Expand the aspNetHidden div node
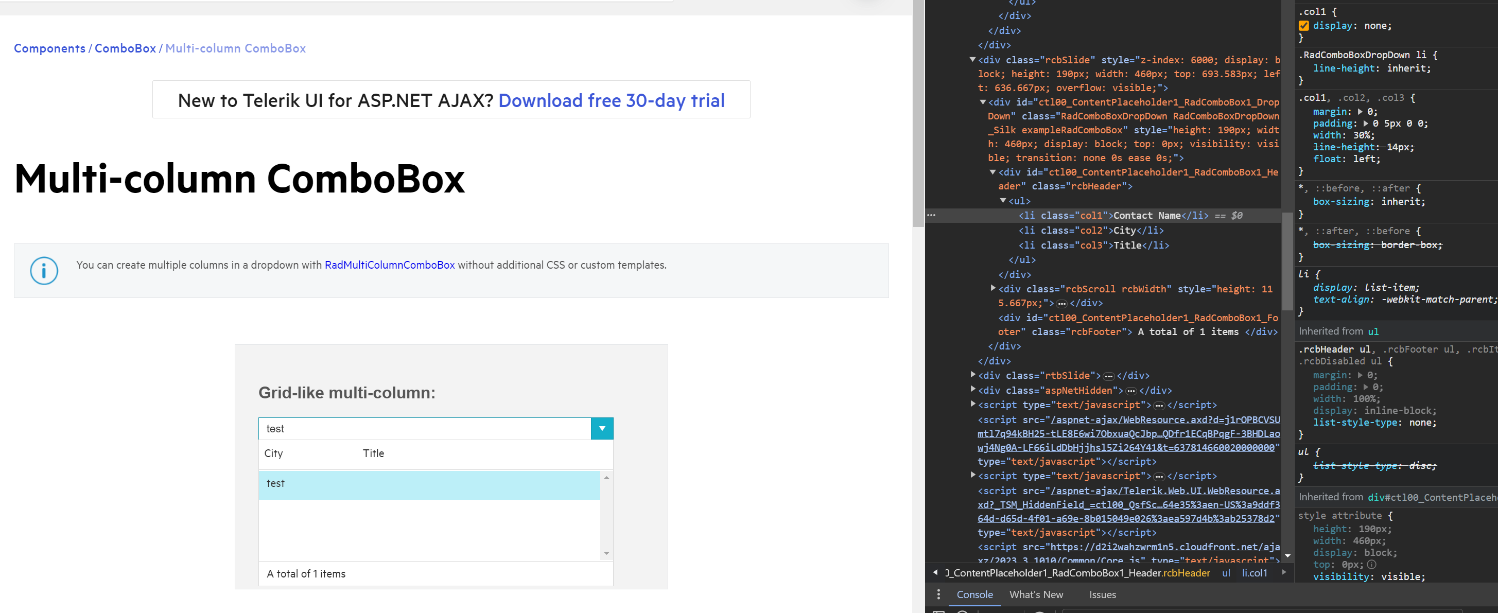 pyautogui.click(x=972, y=389)
